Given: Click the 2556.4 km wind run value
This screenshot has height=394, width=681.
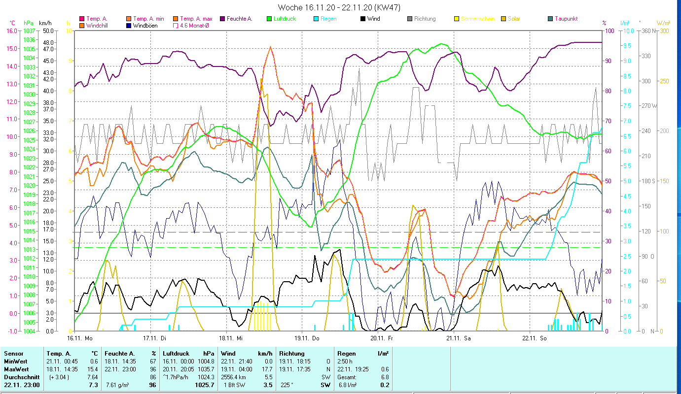Looking at the screenshot, I should pos(234,377).
